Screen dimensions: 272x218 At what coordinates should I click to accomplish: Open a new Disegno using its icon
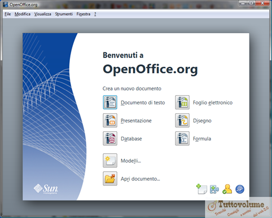point(182,121)
